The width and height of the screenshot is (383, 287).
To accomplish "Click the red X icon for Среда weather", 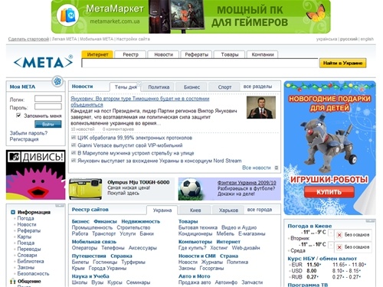I will [x=339, y=247].
